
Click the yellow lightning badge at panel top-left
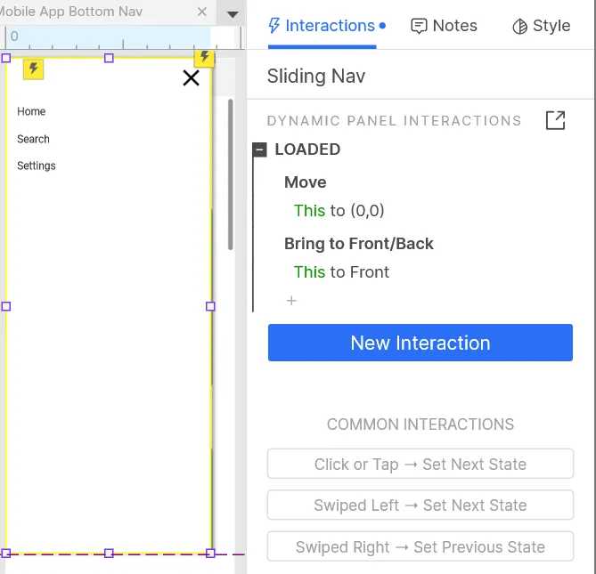coord(33,69)
